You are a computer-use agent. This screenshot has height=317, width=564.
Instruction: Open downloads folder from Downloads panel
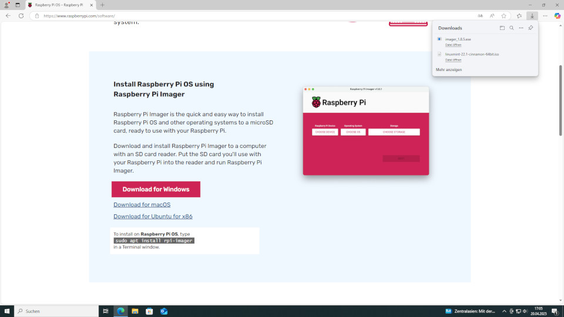[x=502, y=28]
